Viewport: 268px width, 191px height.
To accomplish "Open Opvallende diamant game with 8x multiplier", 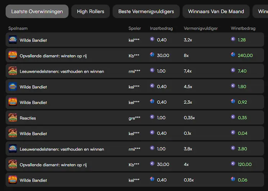I will 53,56.
